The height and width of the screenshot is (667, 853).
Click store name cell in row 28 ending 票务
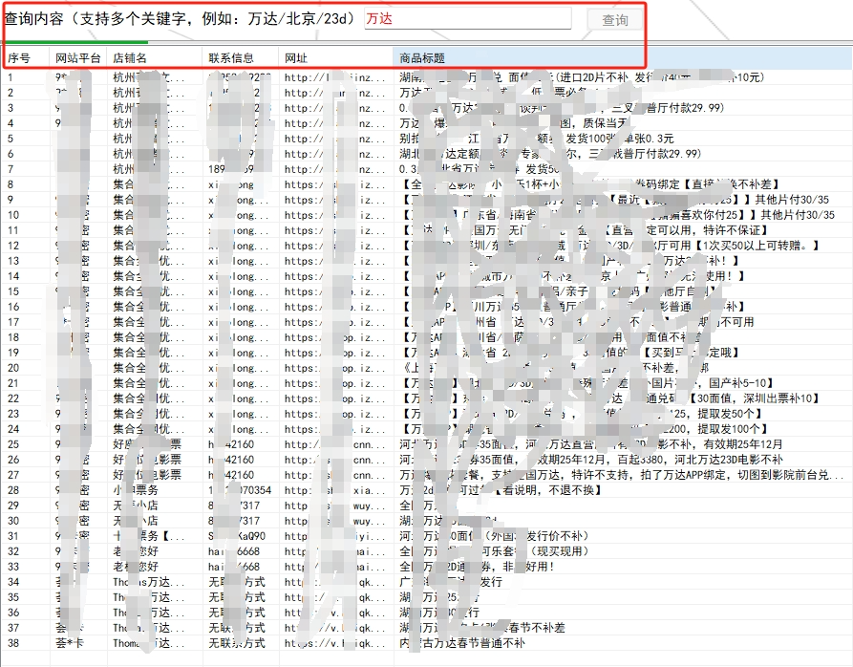(136, 490)
